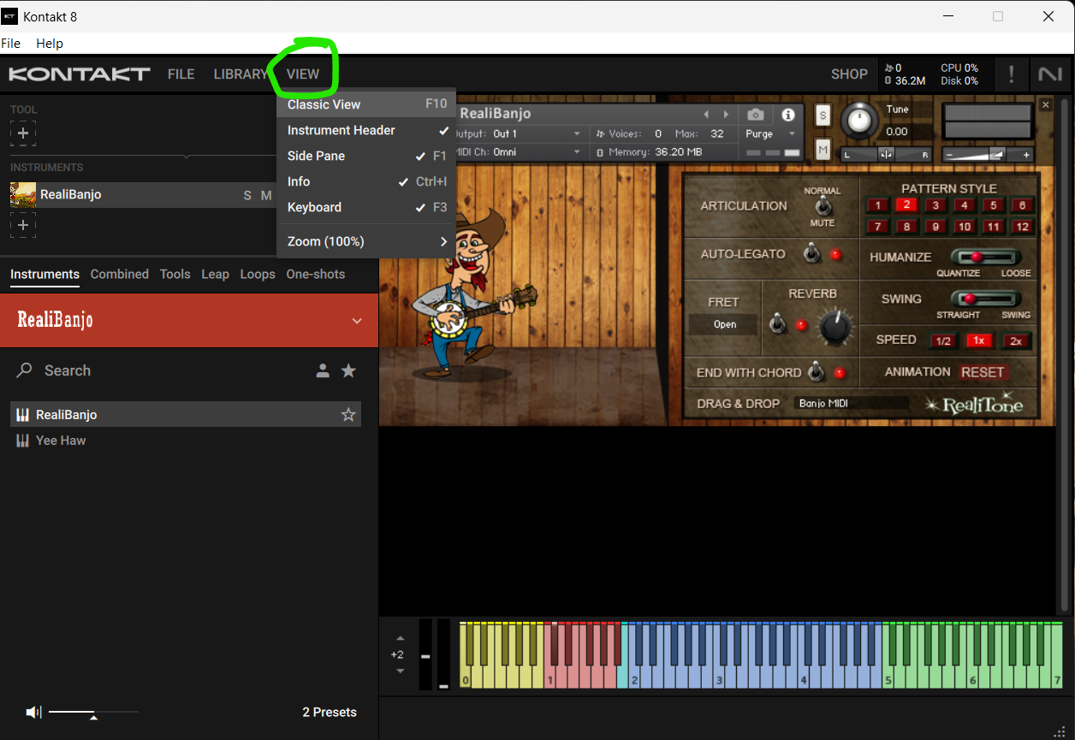Close instrument with the X button
The height and width of the screenshot is (740, 1075).
point(1045,104)
